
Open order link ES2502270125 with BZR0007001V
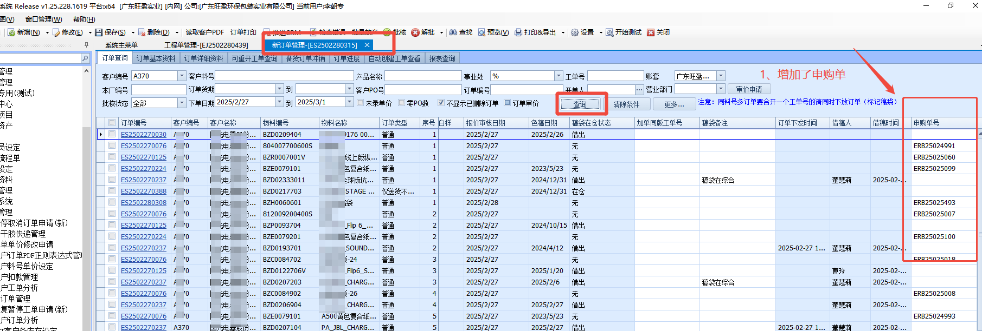pyautogui.click(x=144, y=157)
